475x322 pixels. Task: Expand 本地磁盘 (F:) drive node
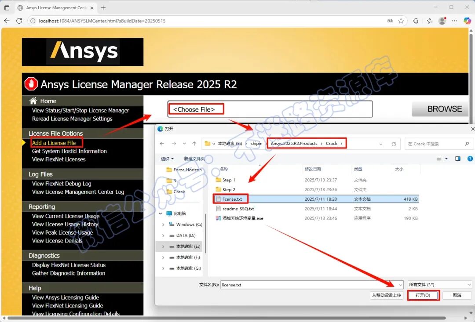click(163, 257)
